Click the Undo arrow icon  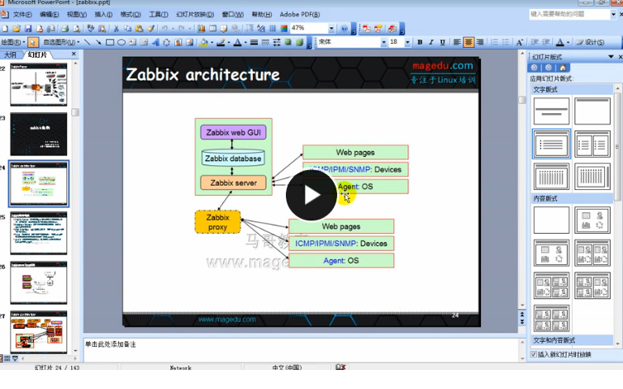click(164, 29)
